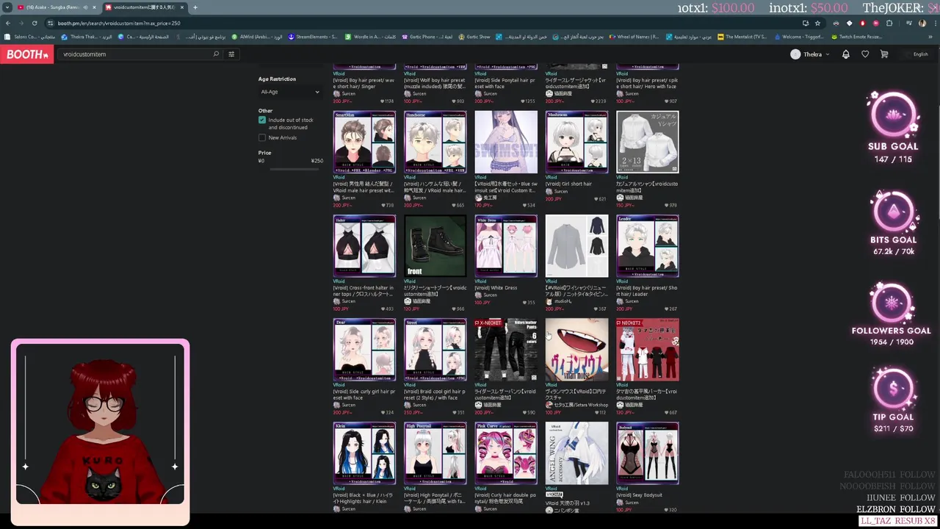Image resolution: width=940 pixels, height=529 pixels.
Task: Open the notifications bell icon
Action: pos(846,54)
